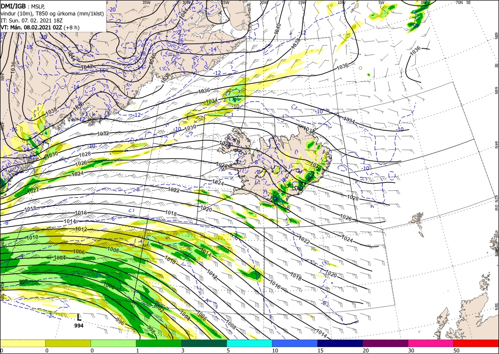Choose the navy swatch labeled 15
499x354 pixels.
coord(340,344)
